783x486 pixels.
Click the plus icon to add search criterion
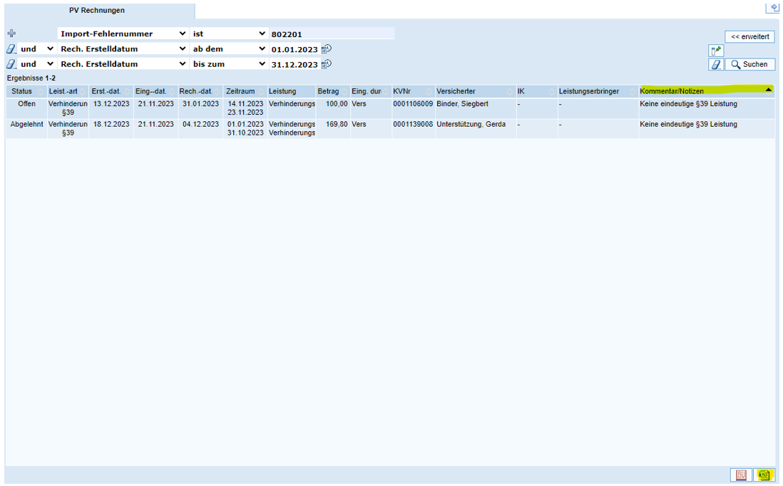tap(11, 33)
